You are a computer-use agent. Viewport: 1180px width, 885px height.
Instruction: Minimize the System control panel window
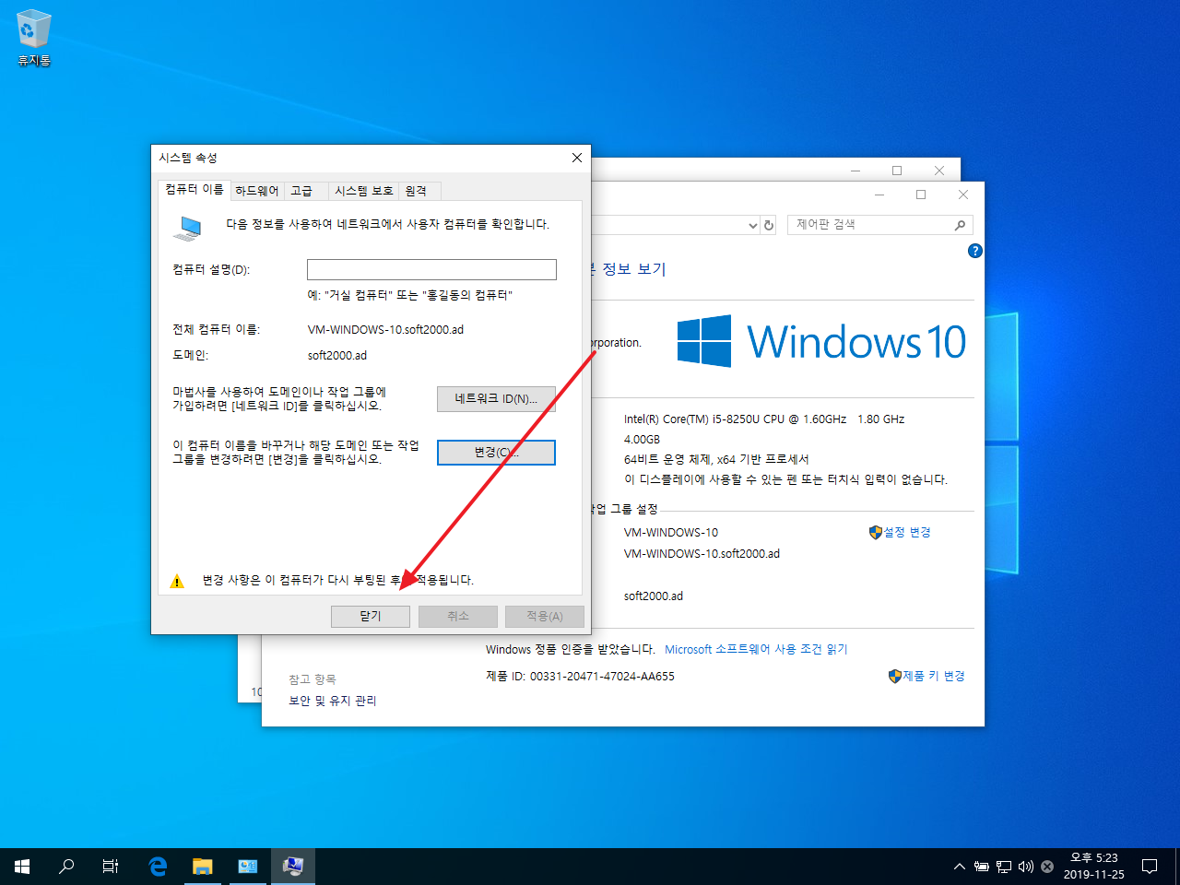879,195
